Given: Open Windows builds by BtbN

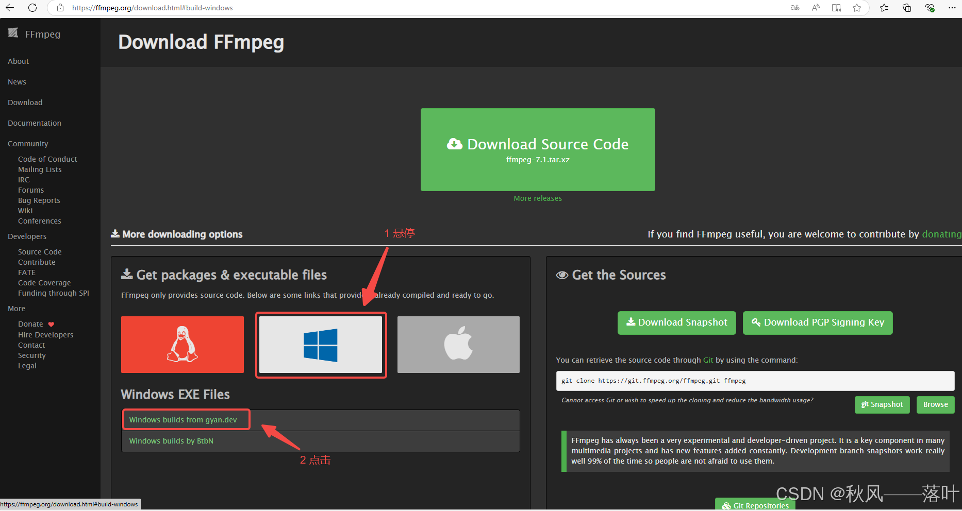Looking at the screenshot, I should [171, 441].
